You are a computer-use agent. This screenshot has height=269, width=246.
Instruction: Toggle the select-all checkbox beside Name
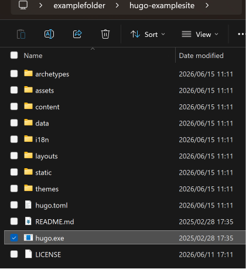tap(14, 55)
